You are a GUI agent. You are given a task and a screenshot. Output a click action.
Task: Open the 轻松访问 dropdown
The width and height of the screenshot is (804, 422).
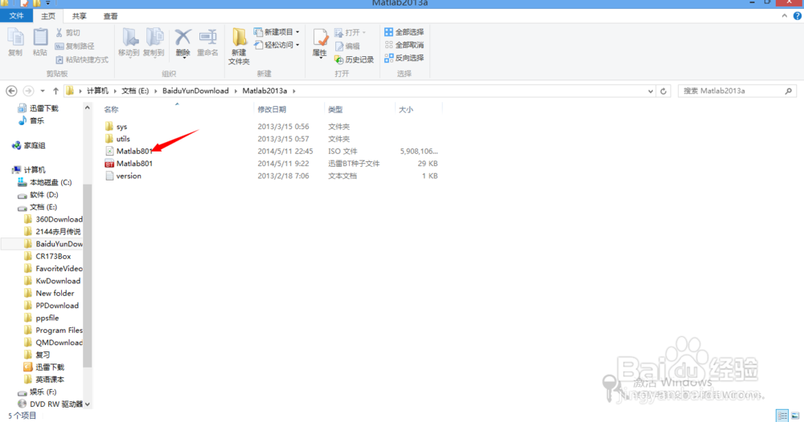pyautogui.click(x=277, y=45)
